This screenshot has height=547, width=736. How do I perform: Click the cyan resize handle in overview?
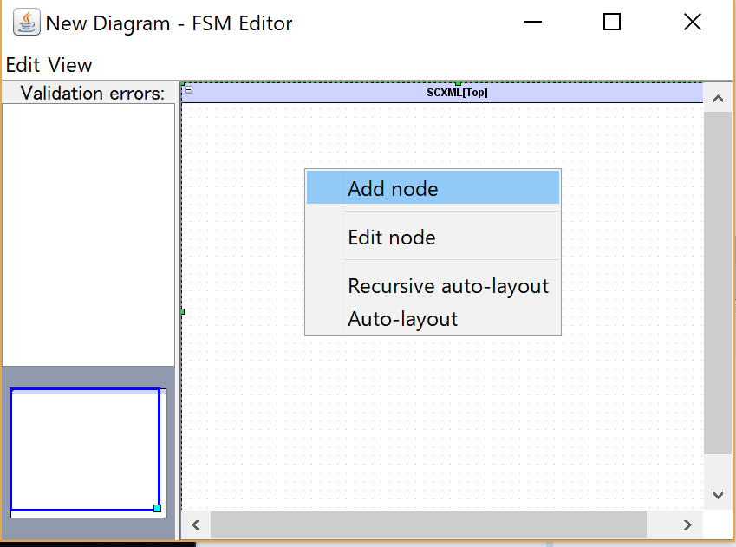tap(157, 508)
